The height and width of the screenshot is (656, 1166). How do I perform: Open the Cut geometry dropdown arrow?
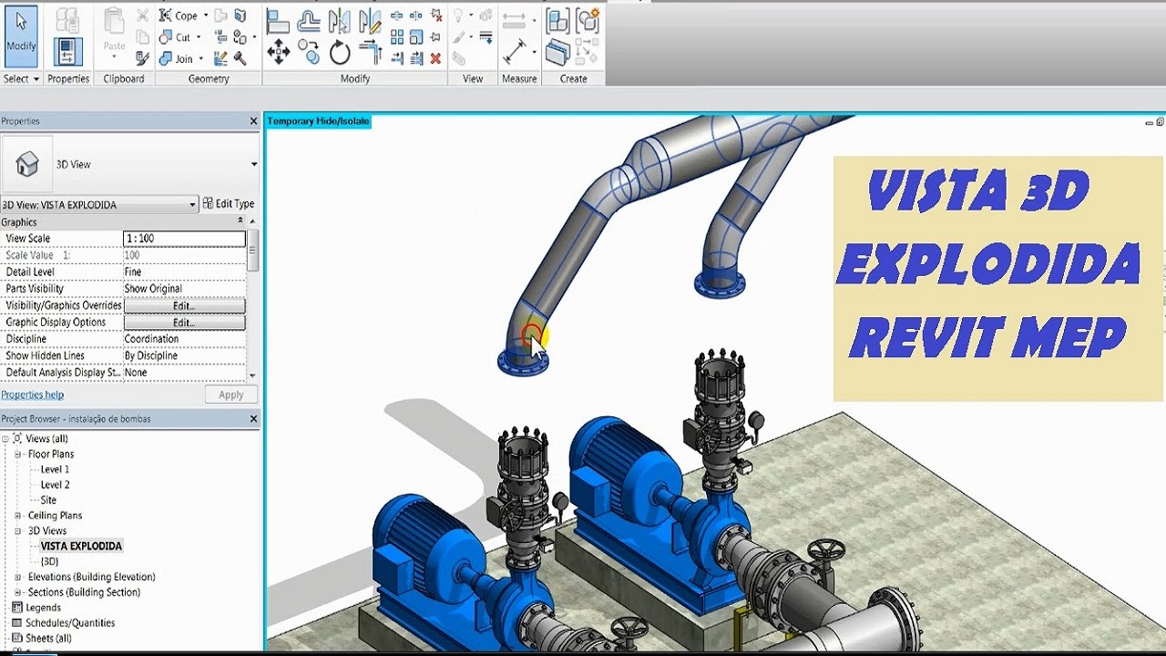click(x=199, y=37)
